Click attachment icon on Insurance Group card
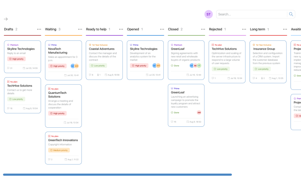The height and width of the screenshot is (178, 301). tap(262, 78)
